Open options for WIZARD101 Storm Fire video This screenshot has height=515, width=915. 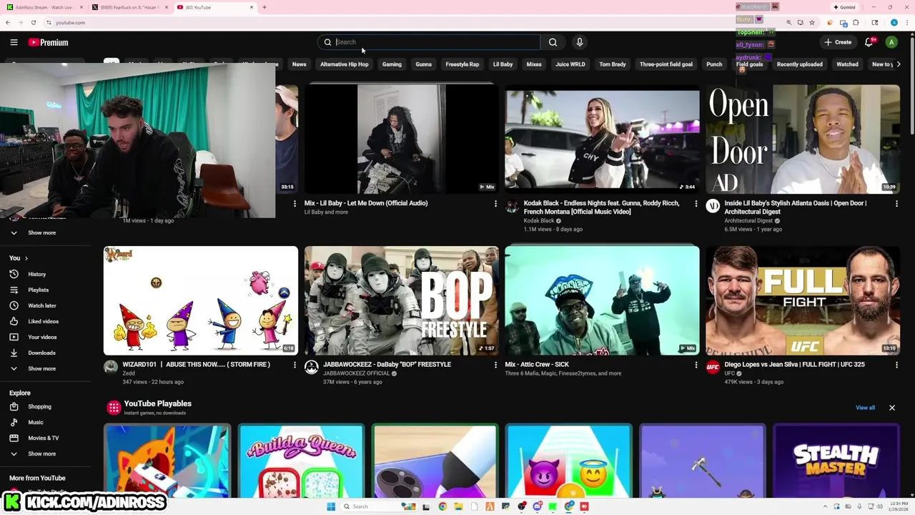[x=295, y=365]
